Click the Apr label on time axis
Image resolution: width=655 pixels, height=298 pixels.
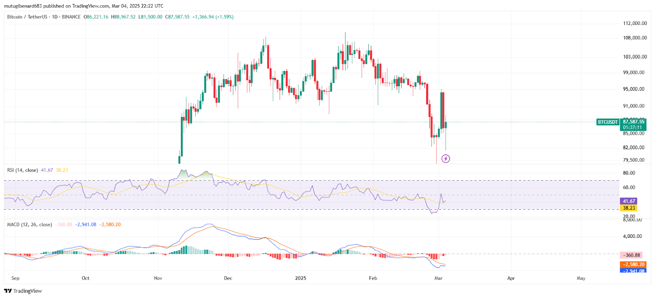tap(511, 278)
